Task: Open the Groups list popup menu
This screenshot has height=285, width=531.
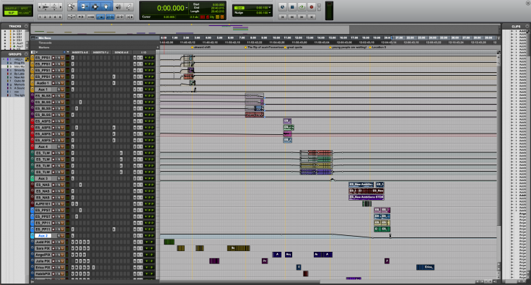Action: [26, 54]
